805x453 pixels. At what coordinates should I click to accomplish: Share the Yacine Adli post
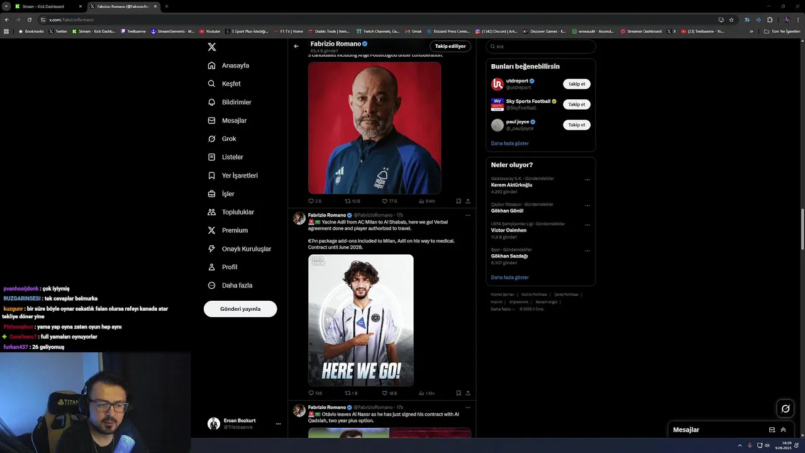[x=468, y=393]
